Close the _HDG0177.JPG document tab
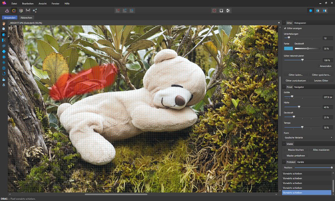 279,23
